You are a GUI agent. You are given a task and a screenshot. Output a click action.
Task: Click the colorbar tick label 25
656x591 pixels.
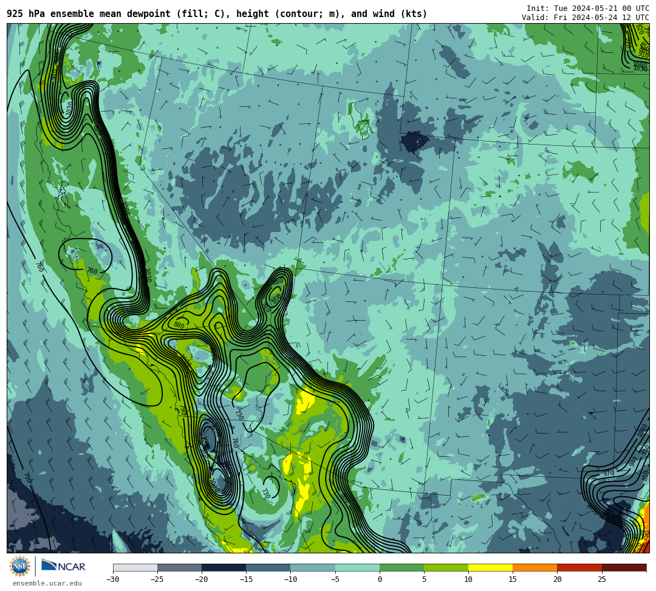[601, 579]
